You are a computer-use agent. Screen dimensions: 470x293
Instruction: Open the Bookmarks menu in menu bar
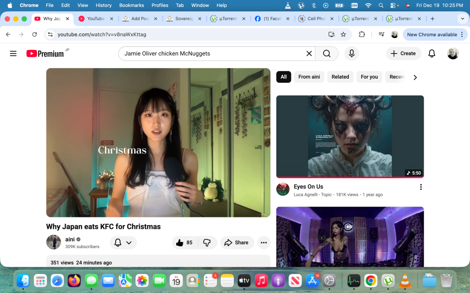(131, 5)
